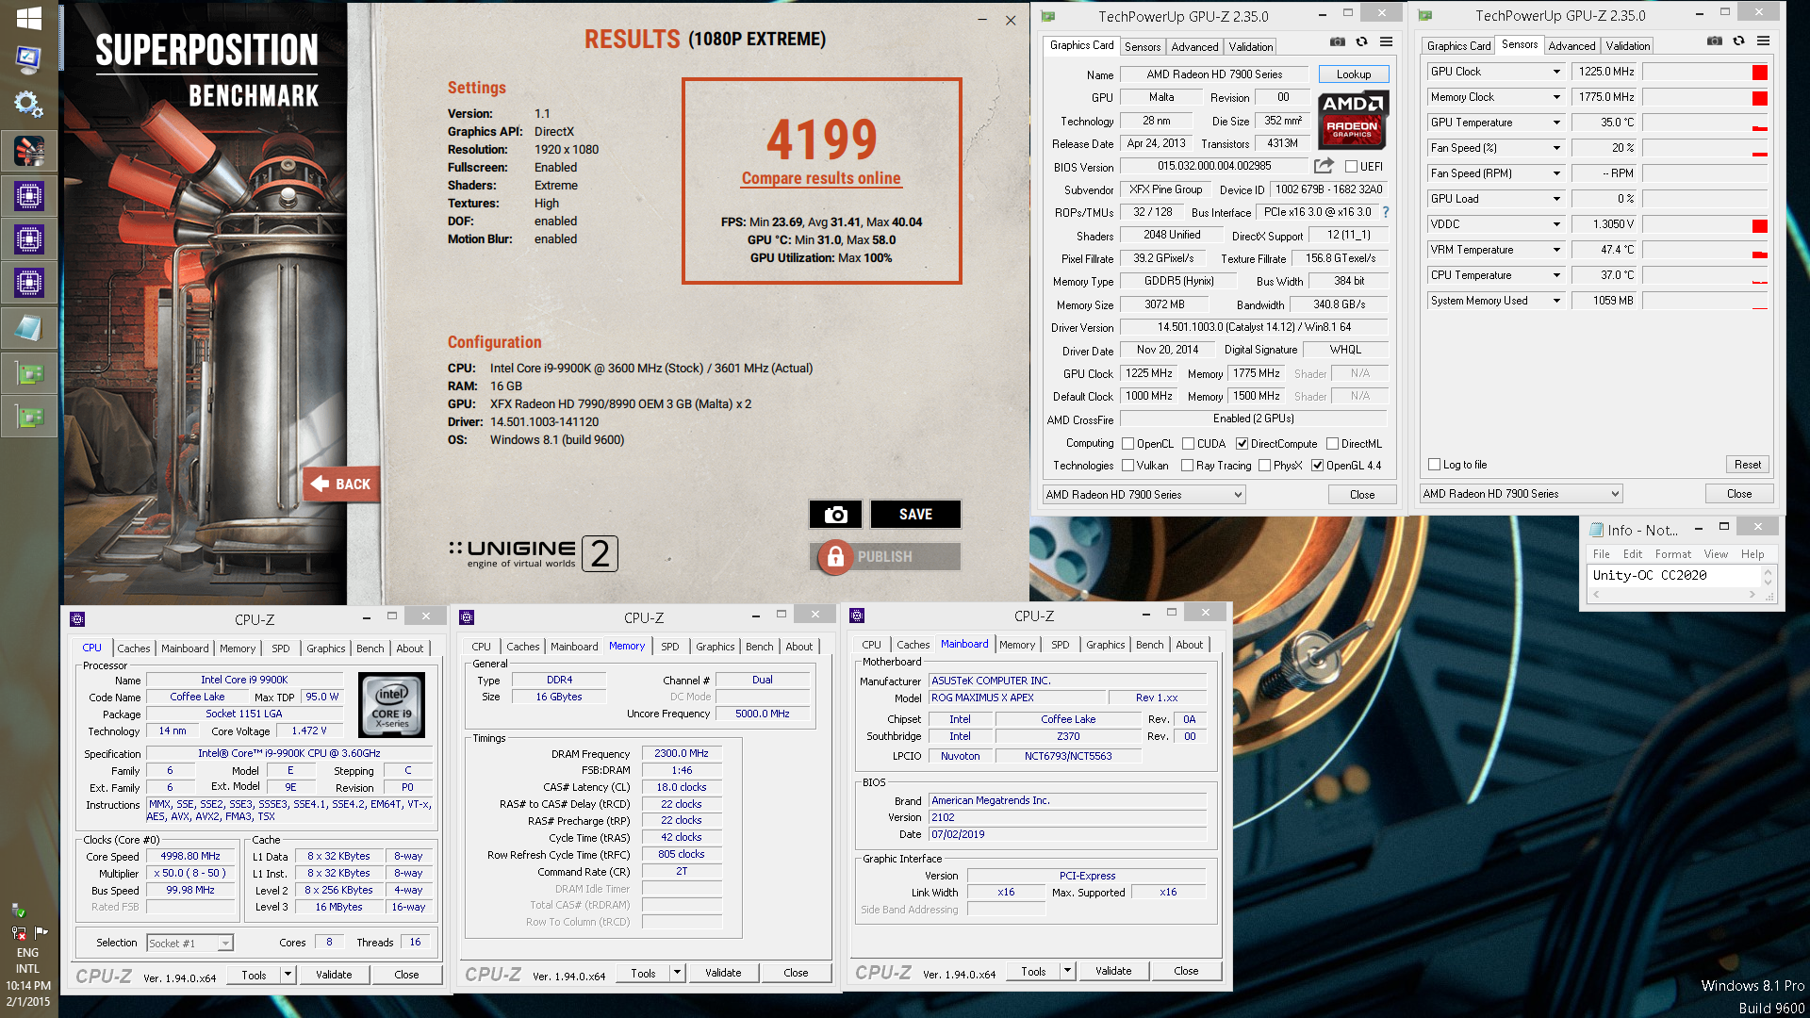Toggle the OpenGL 4.4 checkbox

point(1317,466)
